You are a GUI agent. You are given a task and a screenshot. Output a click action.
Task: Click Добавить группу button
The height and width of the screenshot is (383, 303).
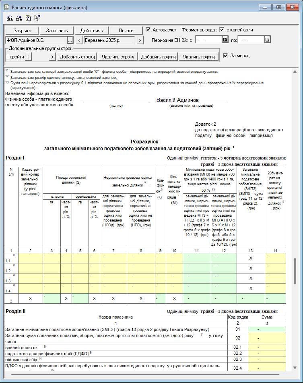(158, 57)
